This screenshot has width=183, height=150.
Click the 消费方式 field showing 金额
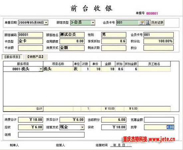[72, 48]
